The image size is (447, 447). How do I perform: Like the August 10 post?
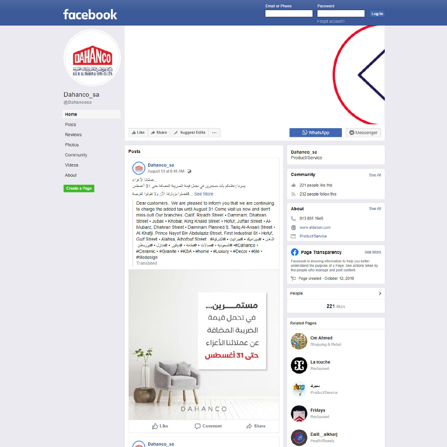pyautogui.click(x=160, y=426)
